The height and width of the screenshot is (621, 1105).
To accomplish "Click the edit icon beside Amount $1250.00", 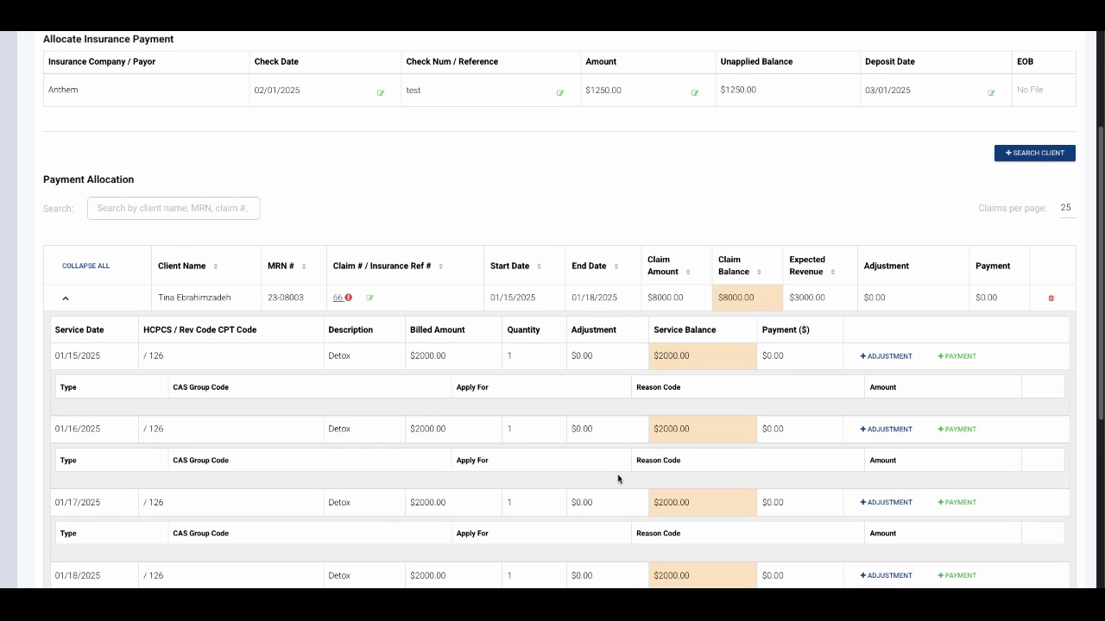I will point(695,93).
